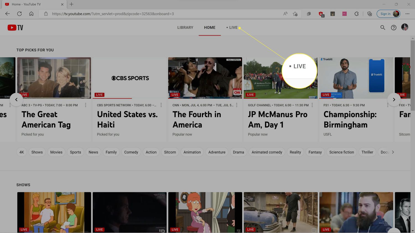The height and width of the screenshot is (233, 415).
Task: Open the CBS Sports thumbnail
Action: [x=129, y=78]
